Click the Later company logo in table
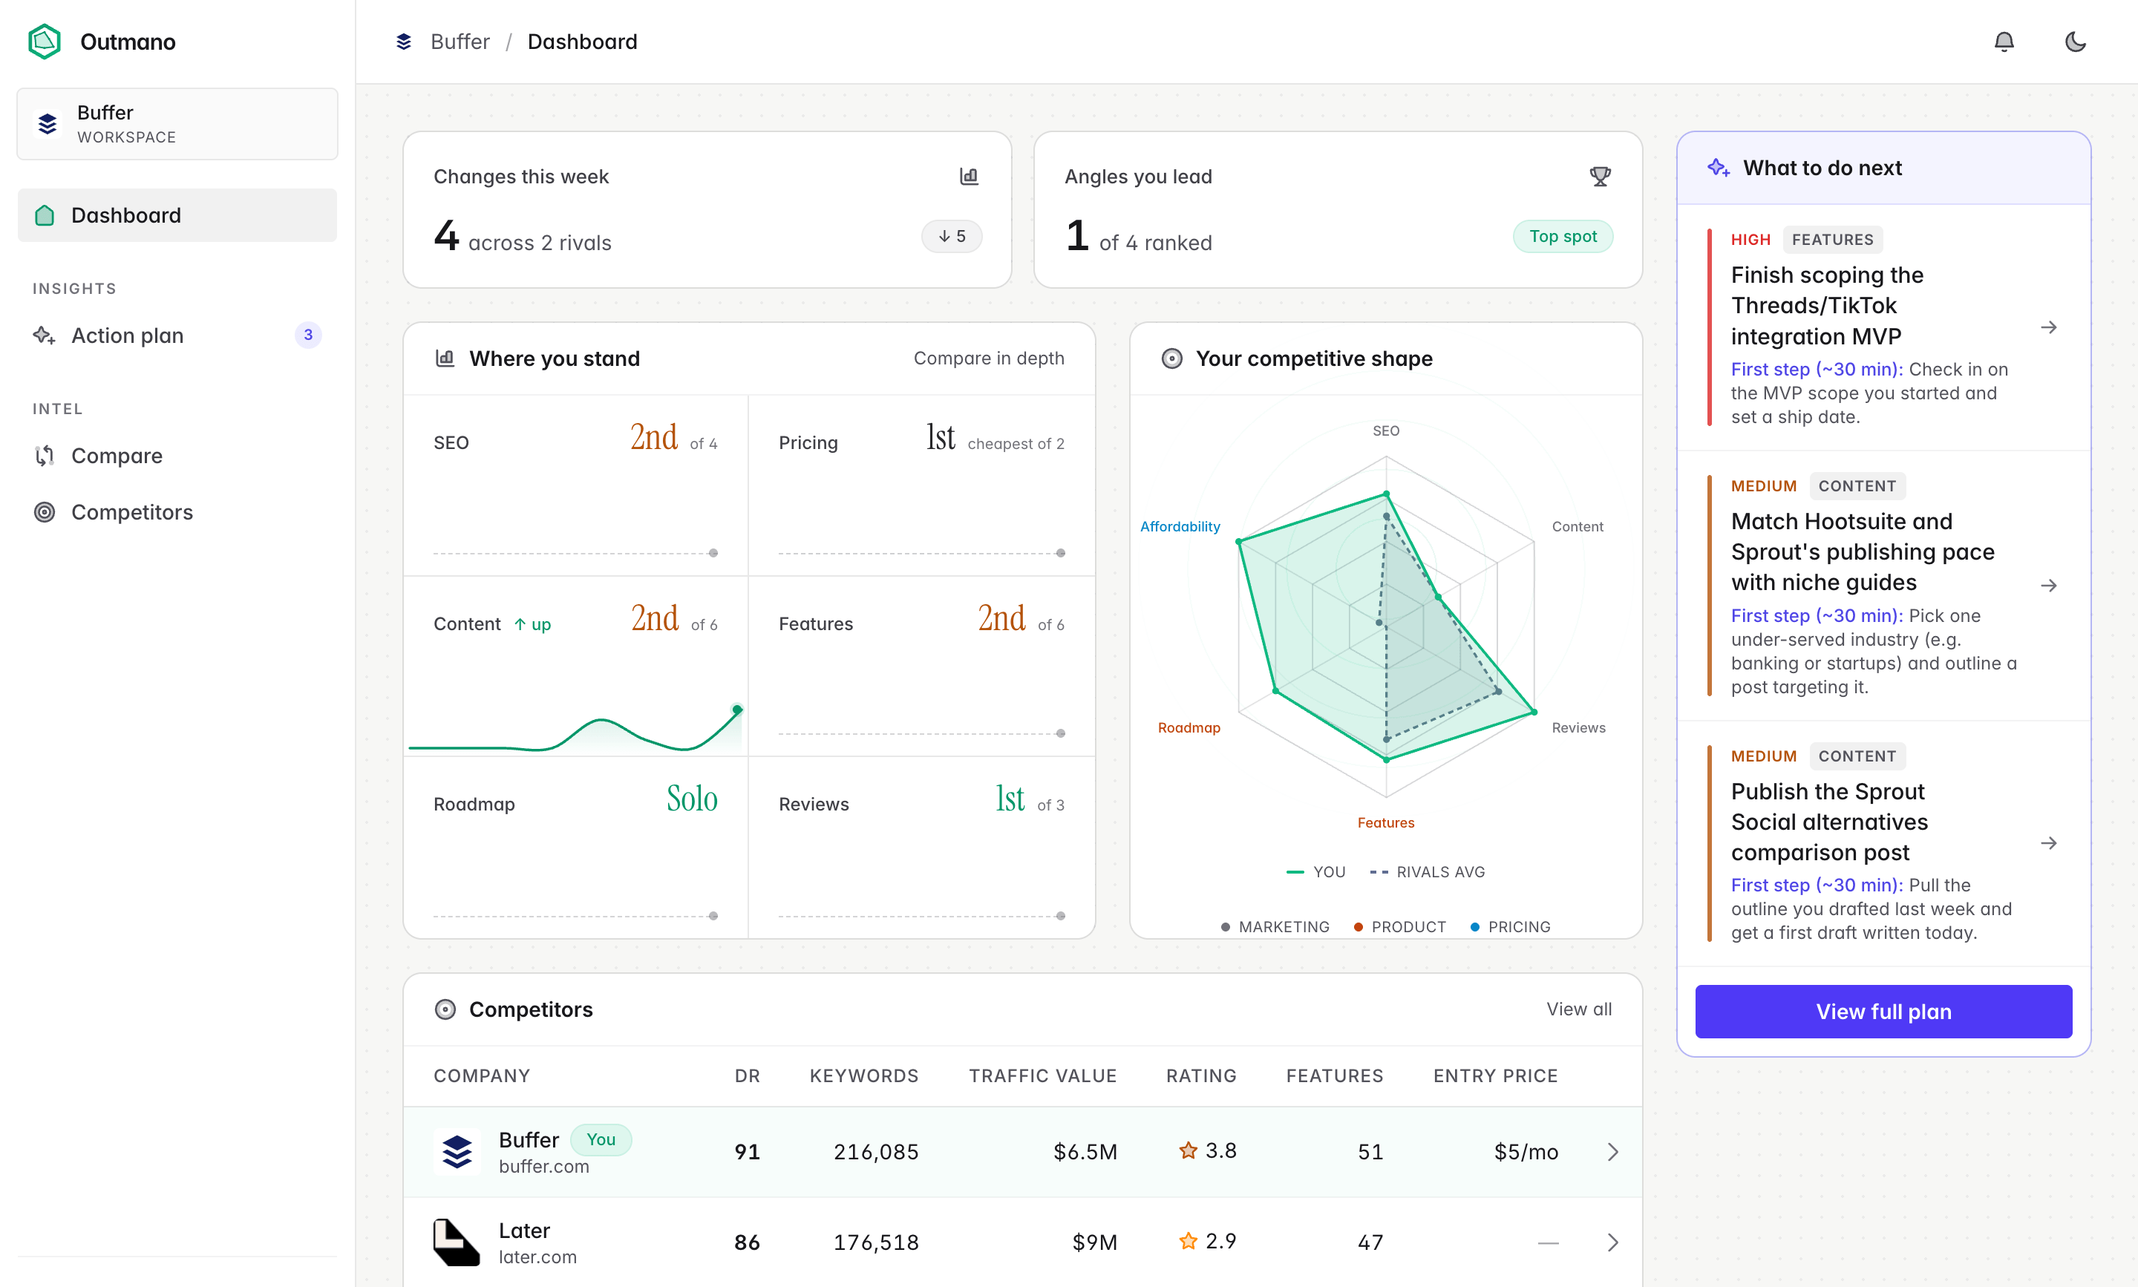 [x=457, y=1242]
